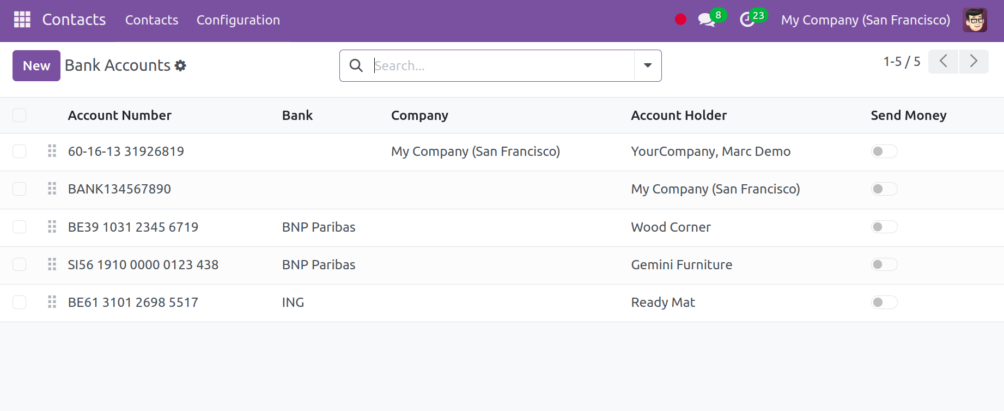
Task: Select all rows via header checkbox
Action: 20,116
